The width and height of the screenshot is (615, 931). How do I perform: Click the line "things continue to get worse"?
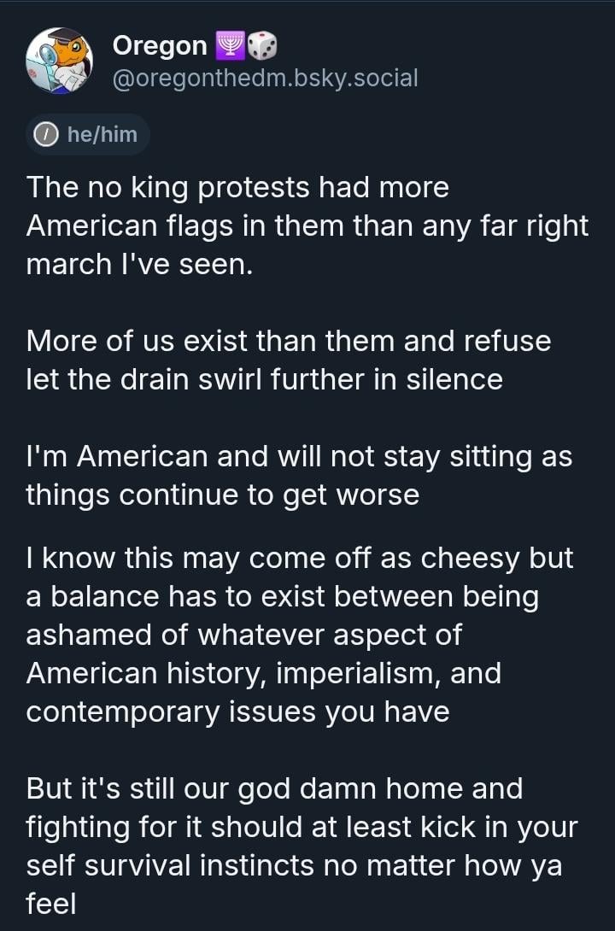pyautogui.click(x=222, y=495)
